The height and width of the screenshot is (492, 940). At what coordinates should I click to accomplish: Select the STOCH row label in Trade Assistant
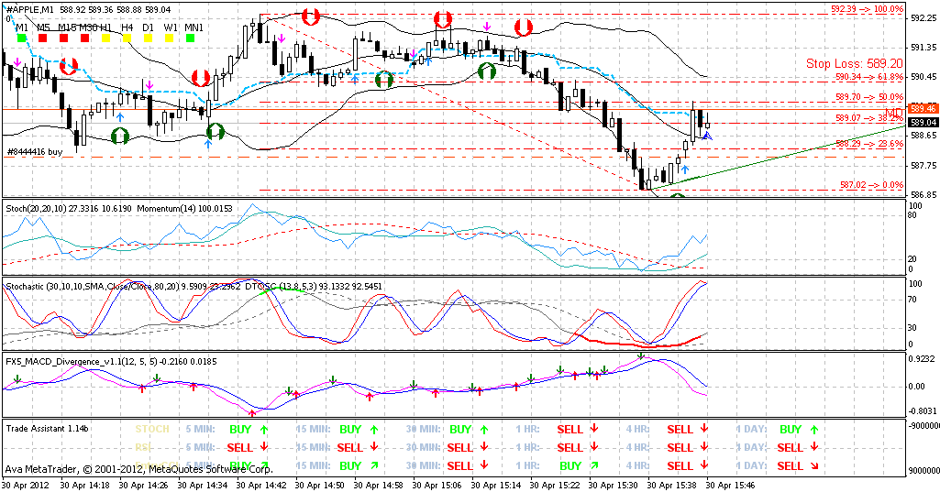point(152,429)
